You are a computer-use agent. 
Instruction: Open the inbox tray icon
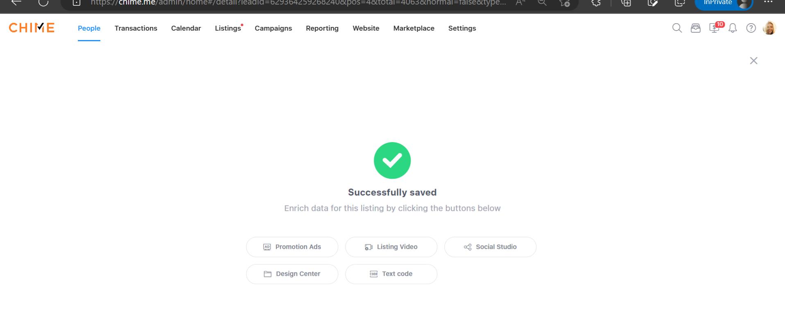coord(695,28)
